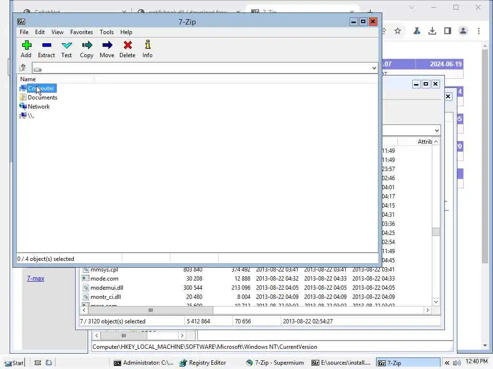Open browser side panel icon

[448, 31]
